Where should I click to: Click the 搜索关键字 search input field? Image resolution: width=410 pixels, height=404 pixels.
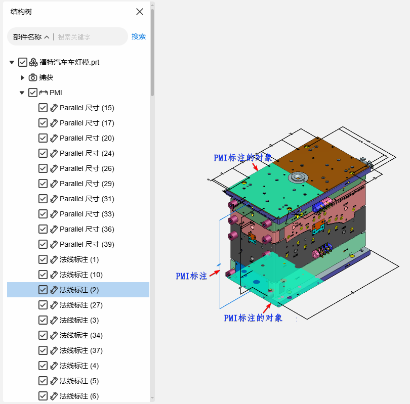pyautogui.click(x=89, y=37)
